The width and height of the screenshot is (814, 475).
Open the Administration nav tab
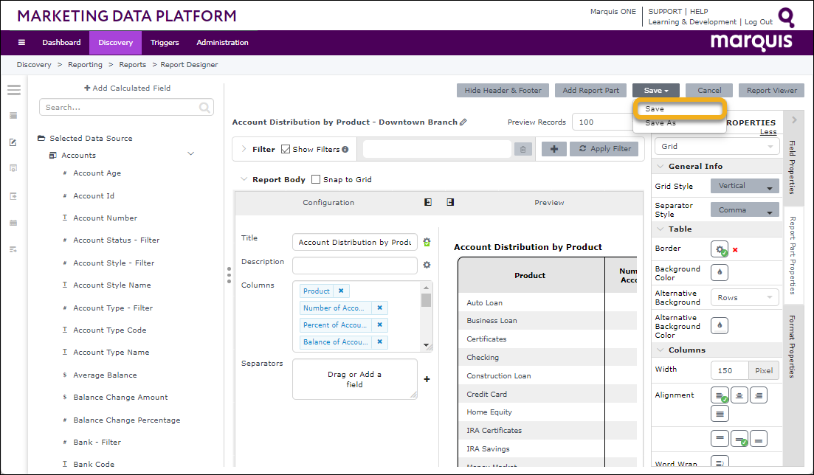(x=222, y=43)
